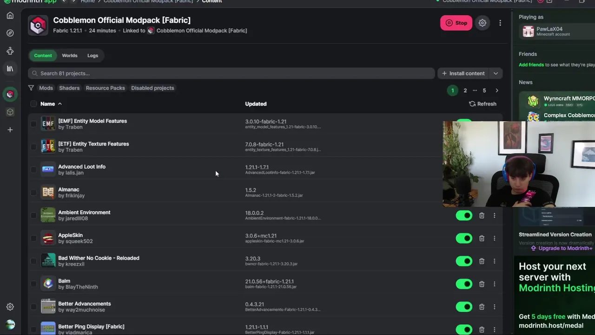The image size is (595, 335).
Task: Filter by Resource Packs
Action: tap(105, 88)
